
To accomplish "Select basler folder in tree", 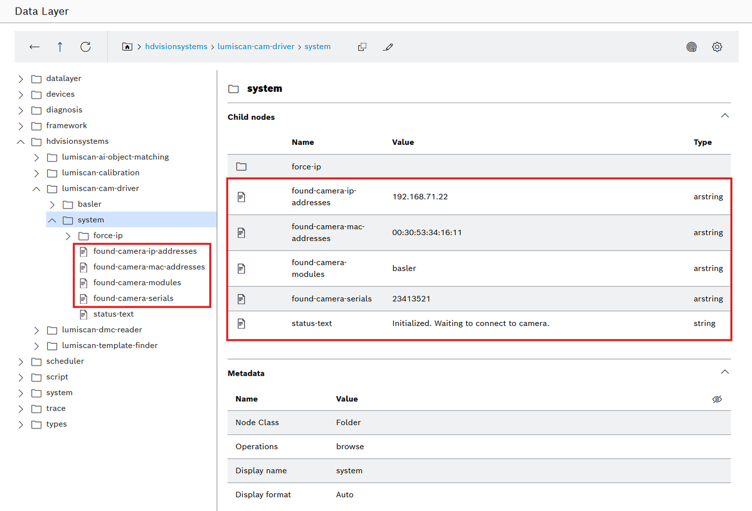I will (89, 204).
